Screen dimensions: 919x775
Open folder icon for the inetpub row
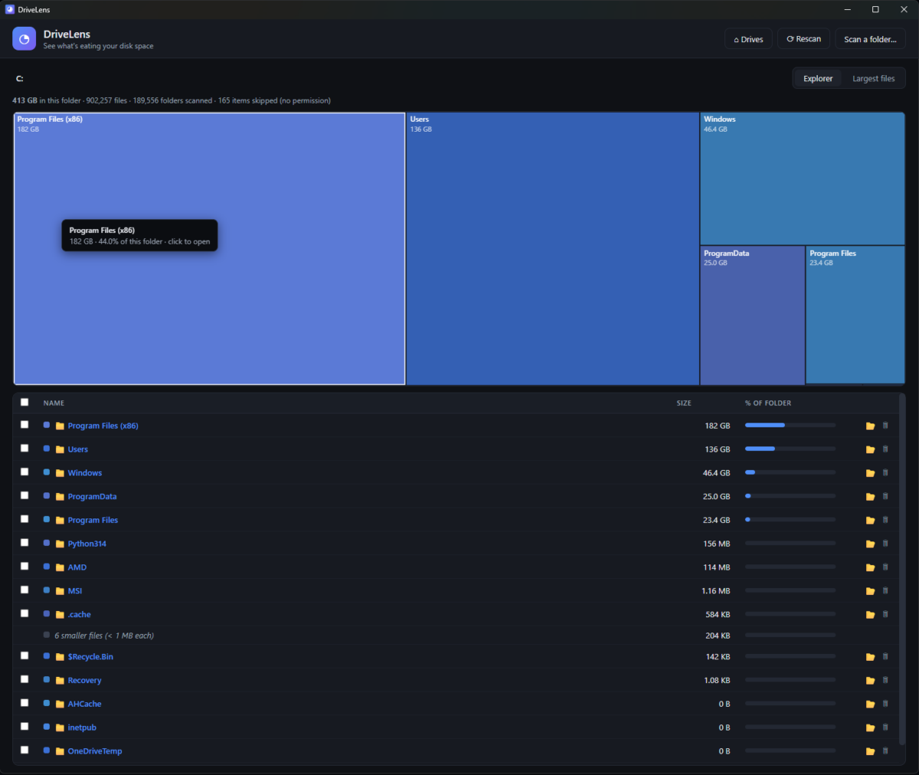[x=870, y=728]
